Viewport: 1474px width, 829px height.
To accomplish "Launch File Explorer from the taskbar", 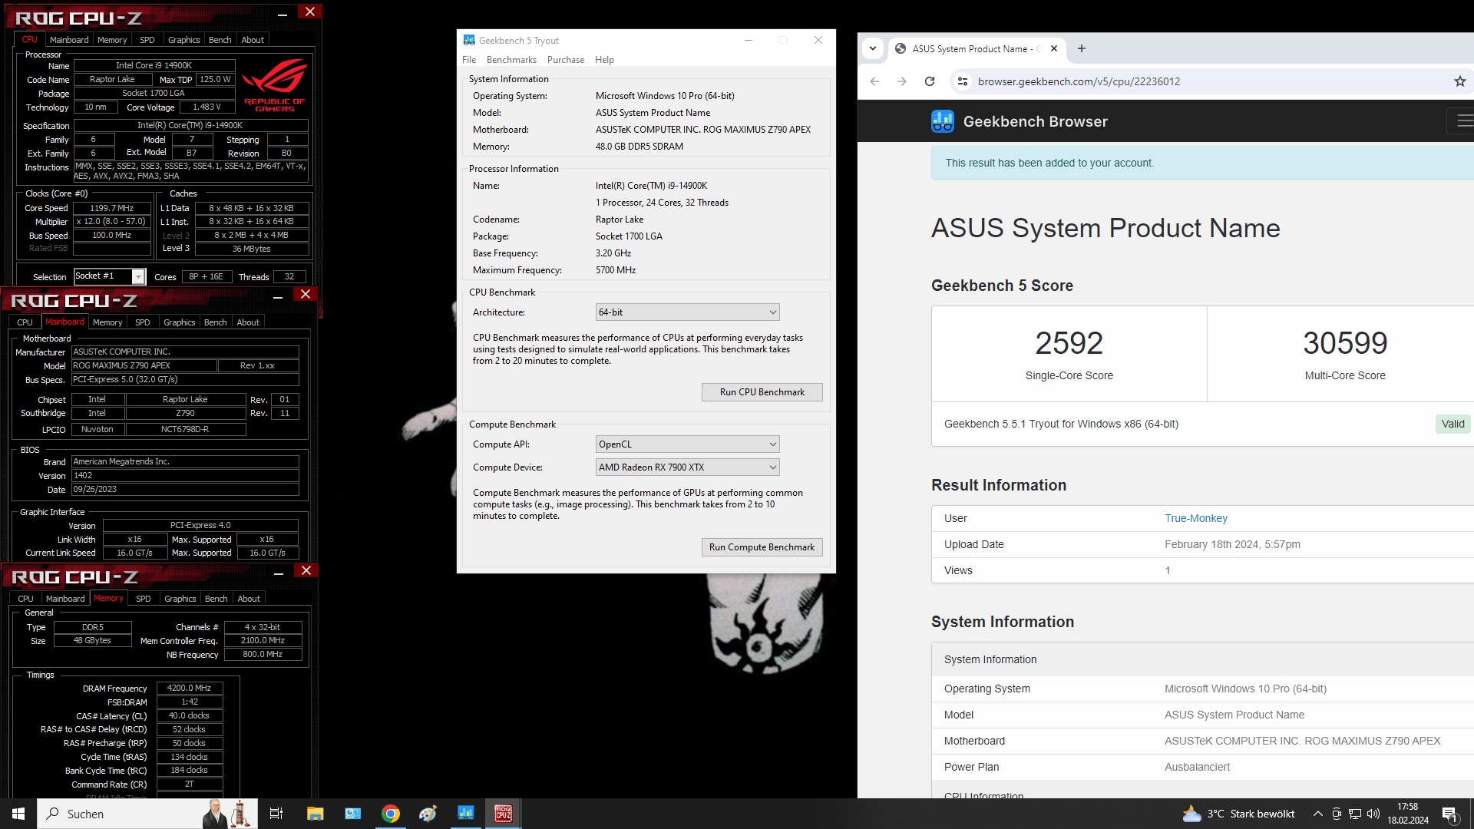I will (316, 814).
